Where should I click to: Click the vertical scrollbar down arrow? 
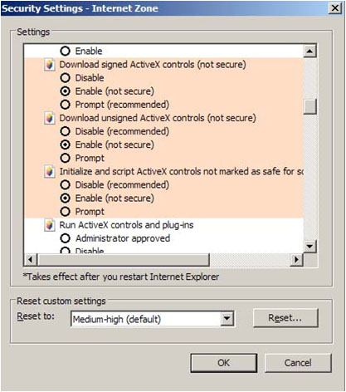309,246
